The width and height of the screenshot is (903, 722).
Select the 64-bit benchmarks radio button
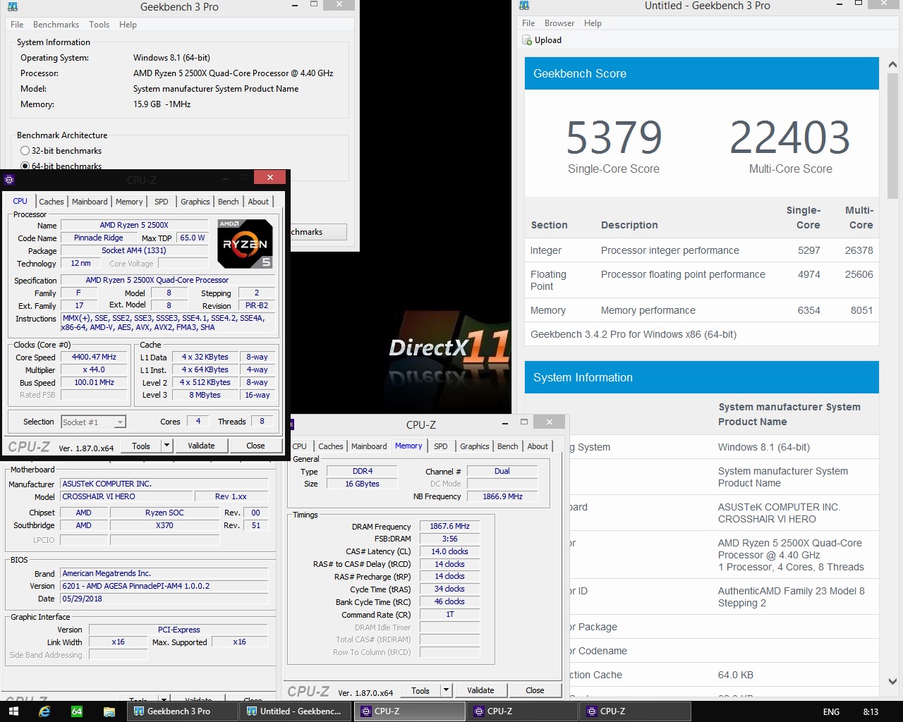pos(25,166)
